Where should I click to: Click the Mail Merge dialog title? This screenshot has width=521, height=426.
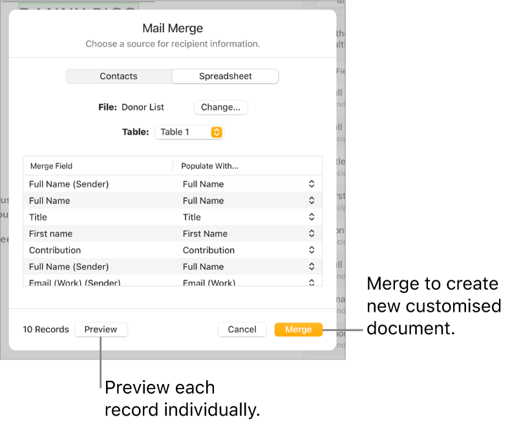pyautogui.click(x=173, y=28)
